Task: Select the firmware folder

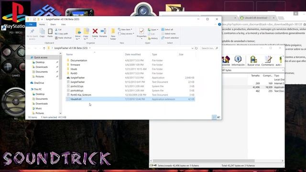Action: click(75, 65)
